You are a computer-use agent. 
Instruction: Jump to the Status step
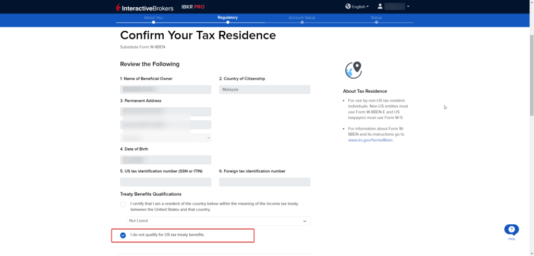point(376,18)
